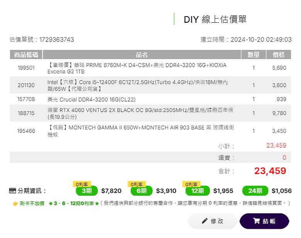Select the 6期 installment badge
The width and height of the screenshot is (301, 238).
(x=142, y=191)
